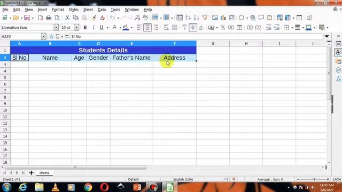Toggle Italic formatting
Viewport: 342px width, 192px height.
coord(94,27)
